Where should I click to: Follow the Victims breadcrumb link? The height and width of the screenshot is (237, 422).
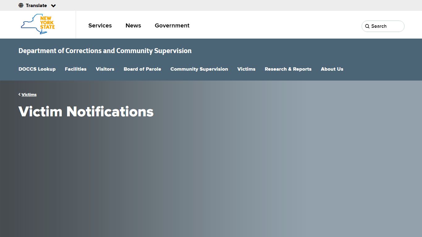(x=29, y=94)
